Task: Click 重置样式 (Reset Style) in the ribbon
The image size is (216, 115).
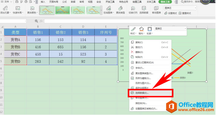Action: 185,13
